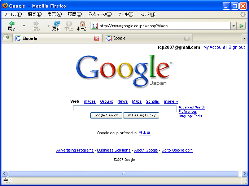Click the fcp2007@gmail.com account text
This screenshot has width=249, height=186.
[x=179, y=47]
